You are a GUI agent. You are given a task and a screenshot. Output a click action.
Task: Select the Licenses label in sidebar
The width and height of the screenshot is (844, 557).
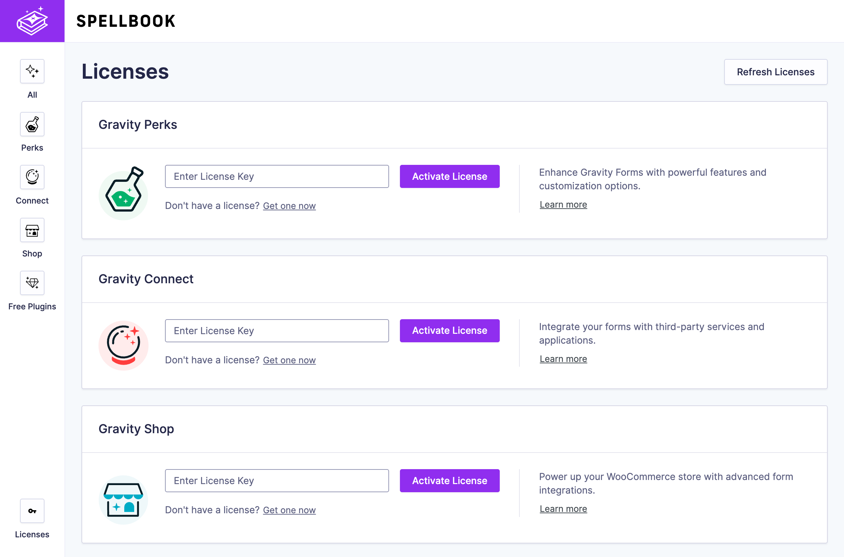tap(32, 534)
